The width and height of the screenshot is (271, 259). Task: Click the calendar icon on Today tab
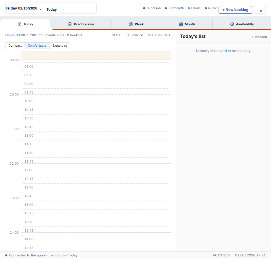pos(20,24)
